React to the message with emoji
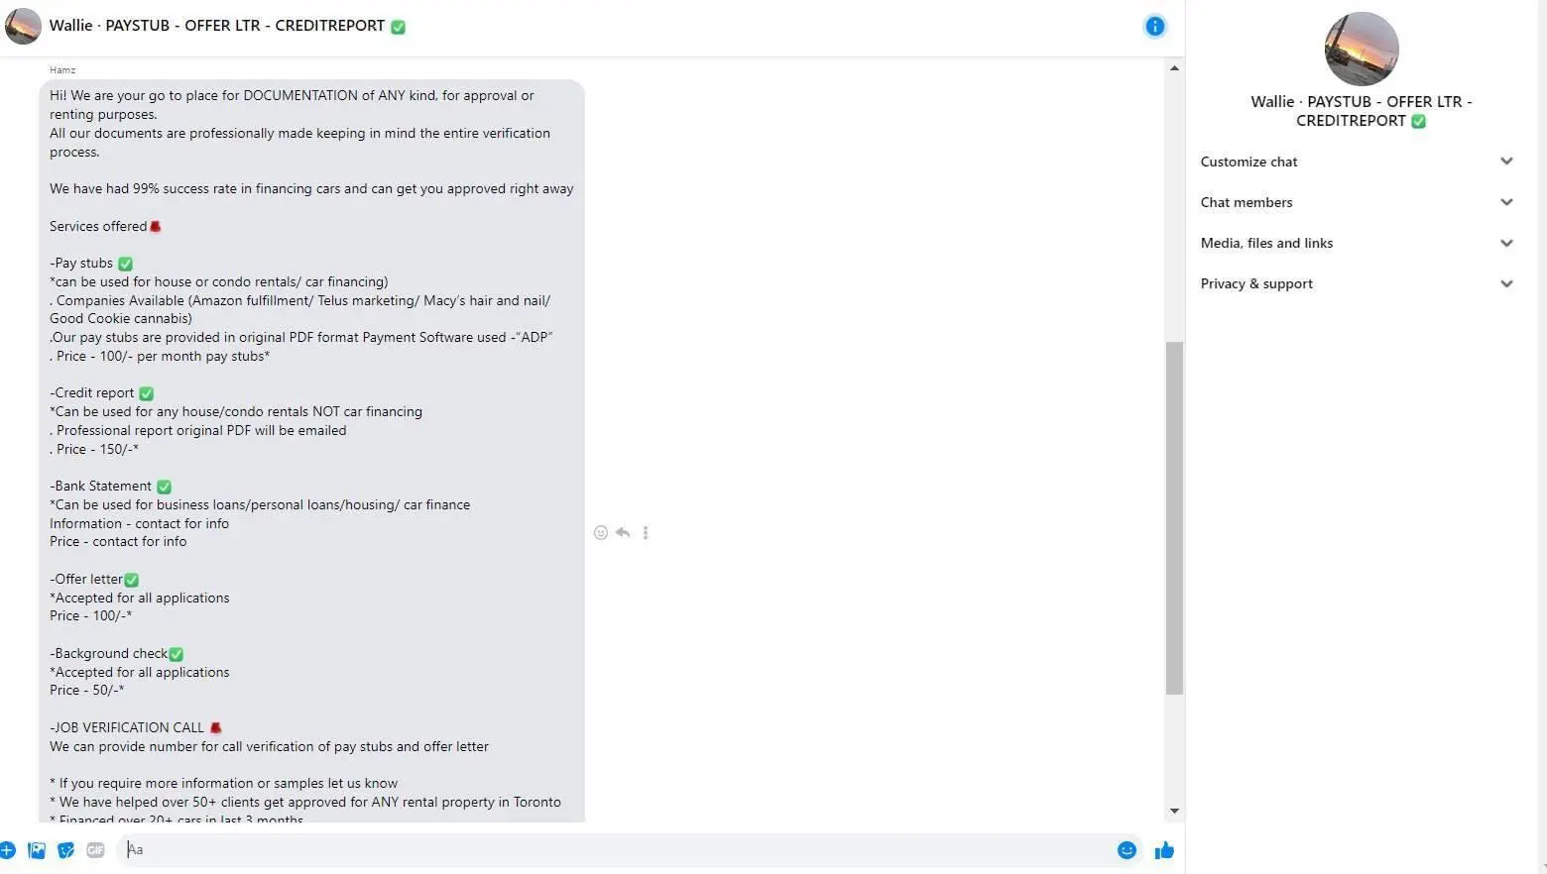The width and height of the screenshot is (1547, 874). [600, 533]
